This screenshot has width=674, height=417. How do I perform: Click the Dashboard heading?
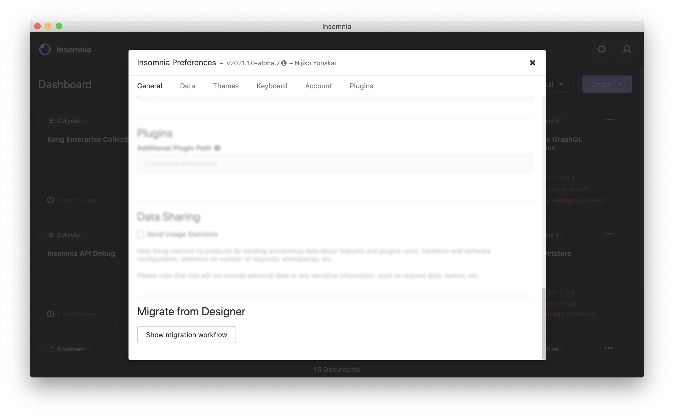65,84
